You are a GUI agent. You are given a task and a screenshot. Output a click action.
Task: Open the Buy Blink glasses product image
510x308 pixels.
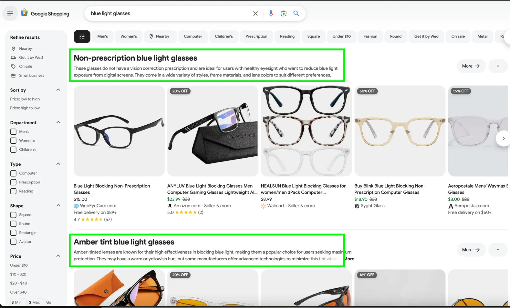400,131
